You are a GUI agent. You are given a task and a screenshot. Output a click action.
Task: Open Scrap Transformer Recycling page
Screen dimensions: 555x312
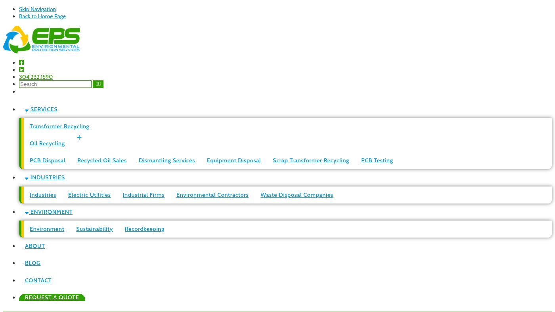pos(311,161)
